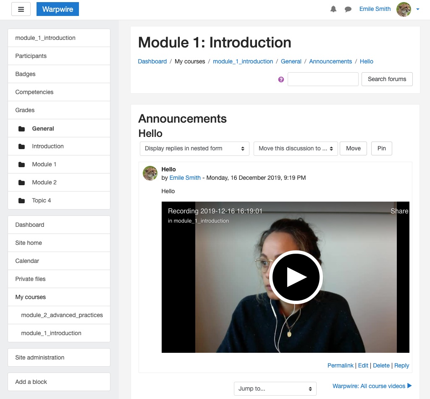The width and height of the screenshot is (430, 399).
Task: Click the Announcements breadcrumb link
Action: pos(330,61)
